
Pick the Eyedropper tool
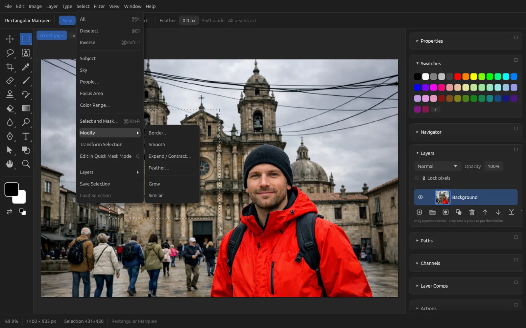click(x=26, y=67)
